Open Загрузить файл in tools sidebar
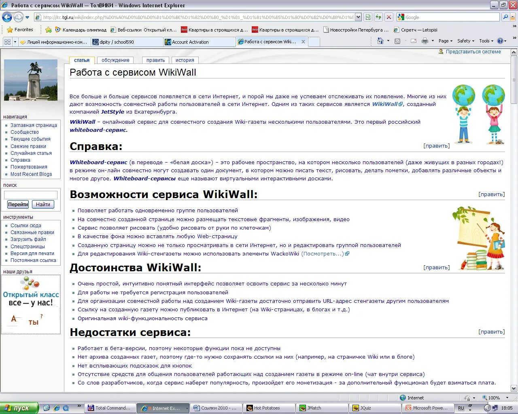The image size is (518, 414). pyautogui.click(x=28, y=239)
